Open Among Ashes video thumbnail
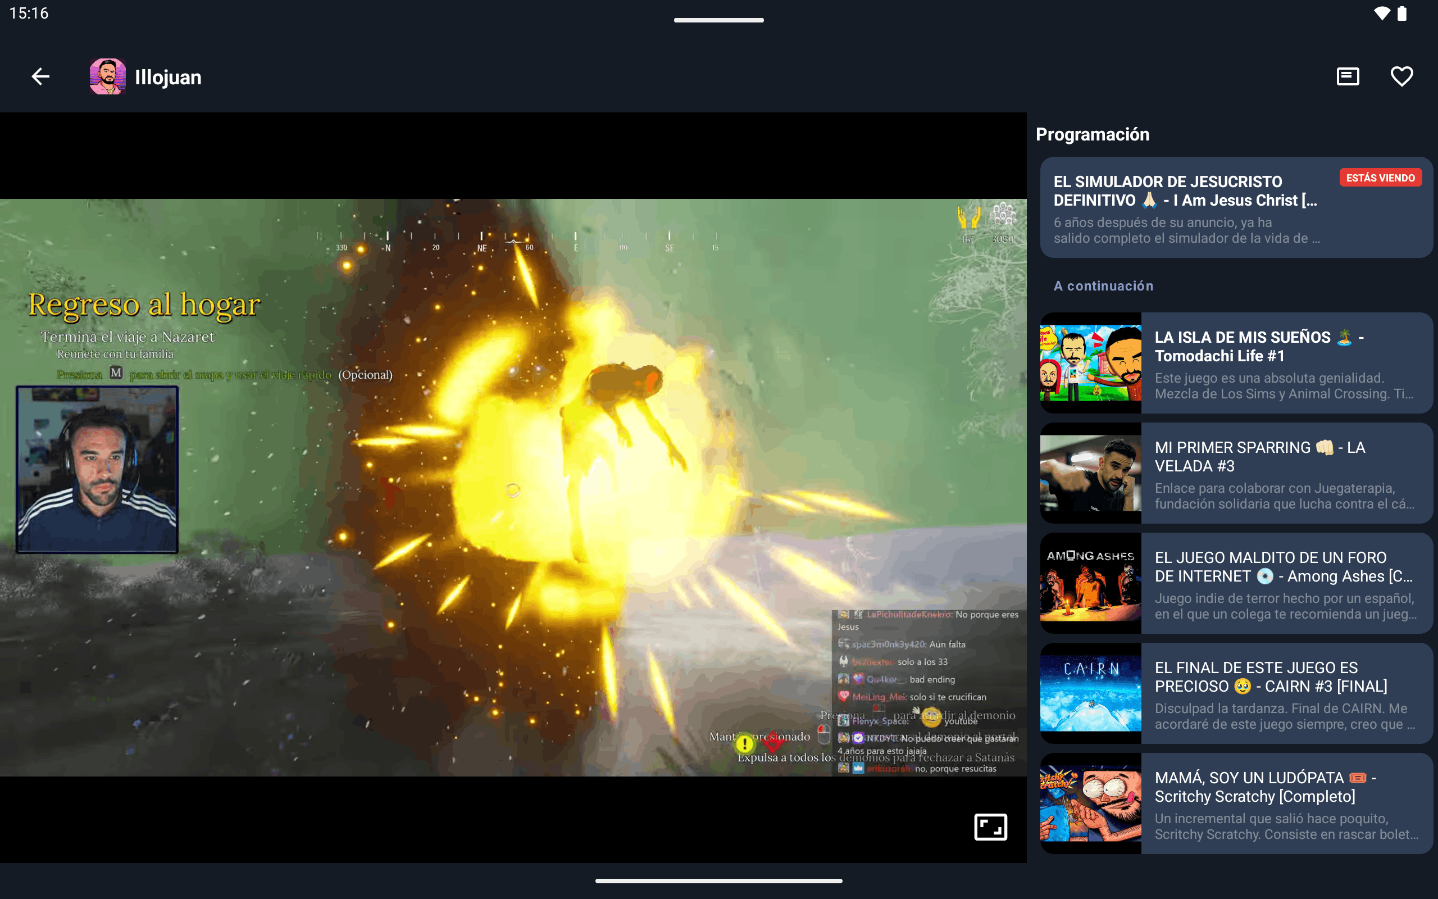This screenshot has height=899, width=1438. coord(1090,583)
